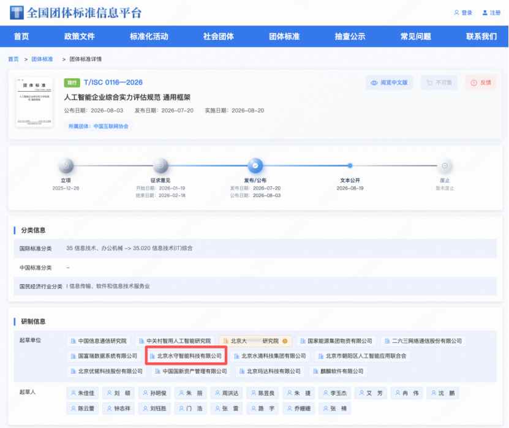This screenshot has width=509, height=428.
Task: Click the person icon beside 李玉杰
Action: pos(326,393)
